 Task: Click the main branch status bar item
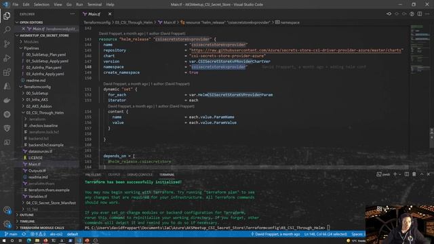tap(11, 234)
